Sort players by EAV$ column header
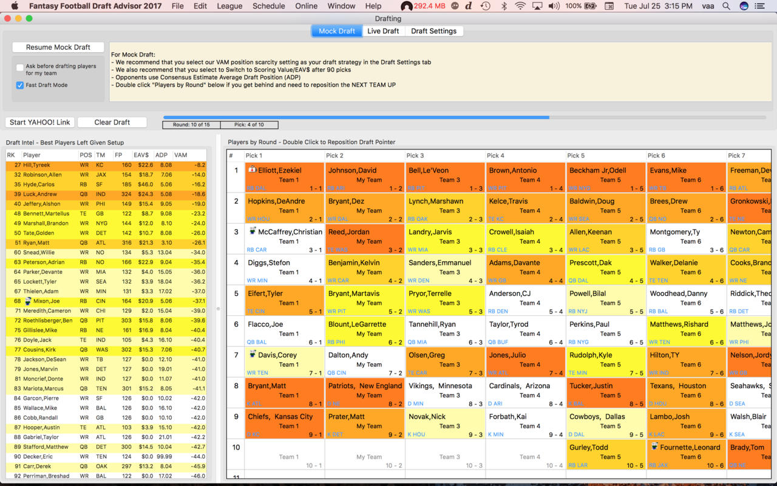 click(141, 156)
